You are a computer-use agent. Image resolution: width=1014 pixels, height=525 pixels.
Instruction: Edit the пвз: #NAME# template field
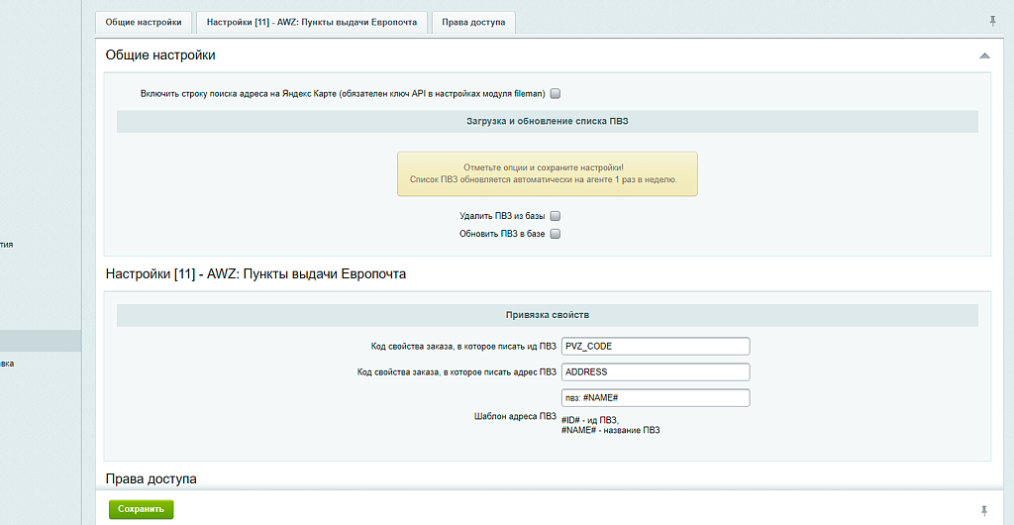pyautogui.click(x=655, y=397)
